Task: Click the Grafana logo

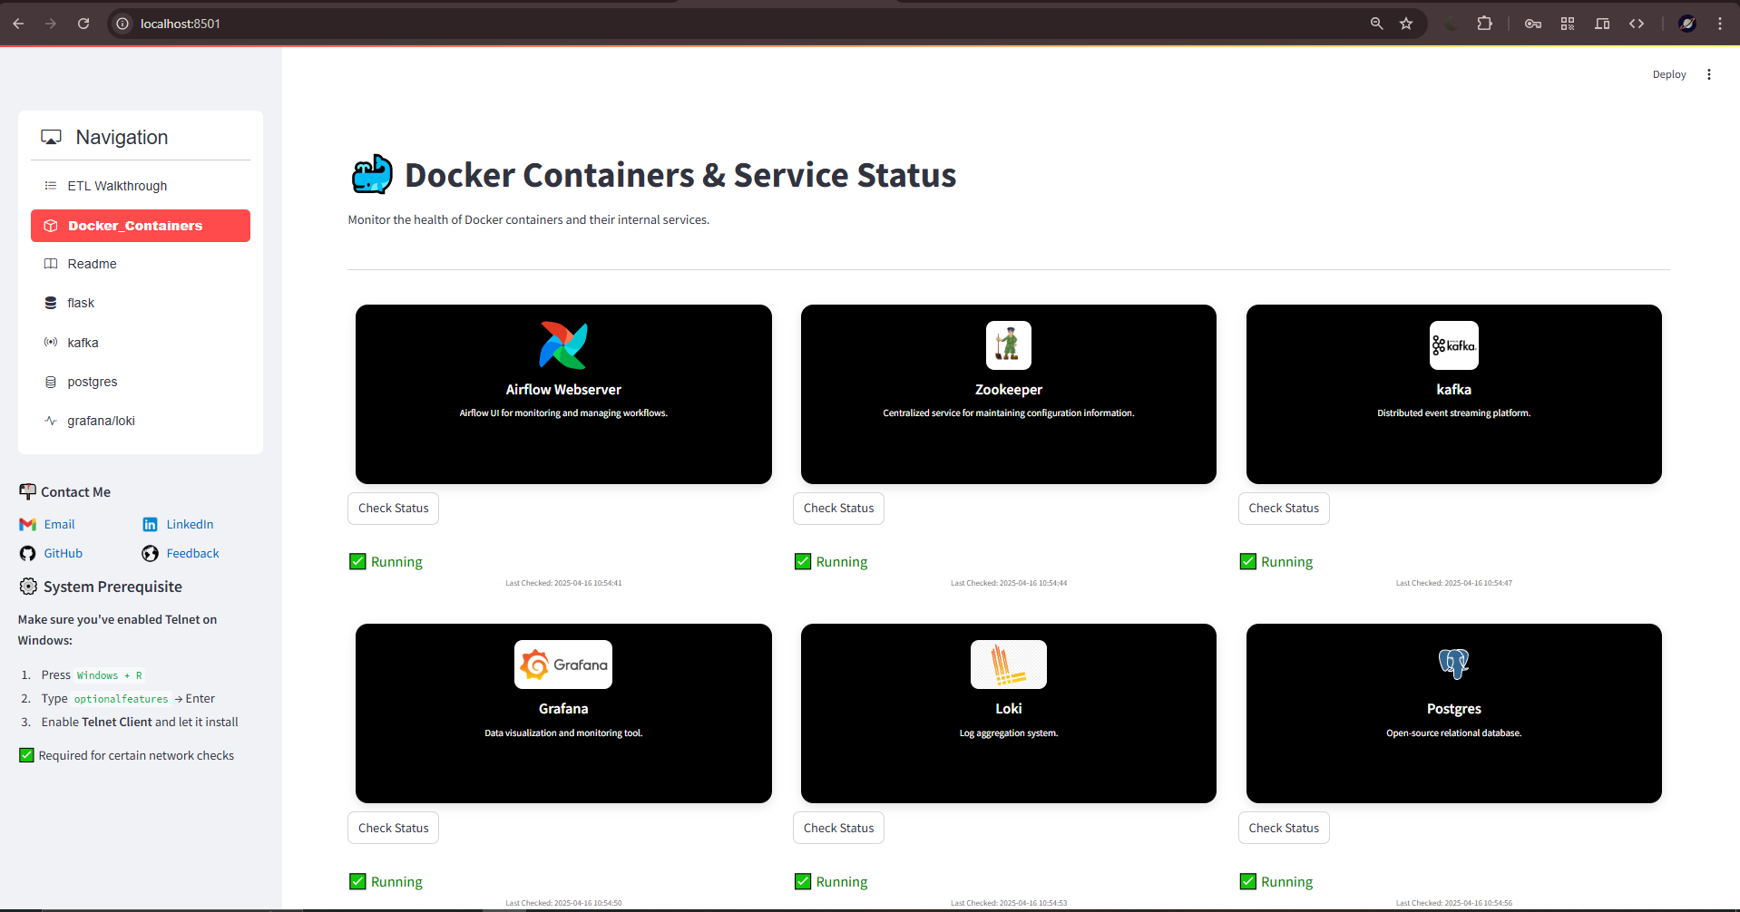Action: click(x=562, y=664)
